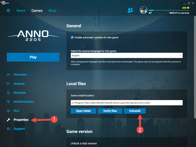Image resolution: width=196 pixels, height=147 pixels.
Task: Click the language dropdown arrow
Action: click(181, 56)
